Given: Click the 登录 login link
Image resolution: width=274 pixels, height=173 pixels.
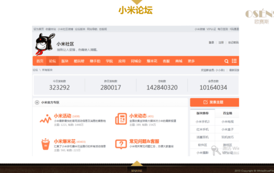Looking at the screenshot, I should [x=211, y=42].
